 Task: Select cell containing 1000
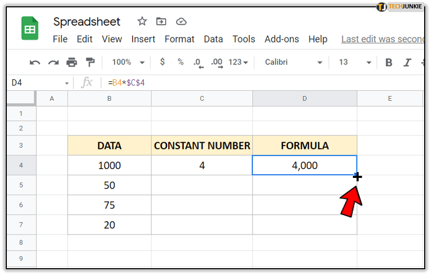pyautogui.click(x=109, y=165)
